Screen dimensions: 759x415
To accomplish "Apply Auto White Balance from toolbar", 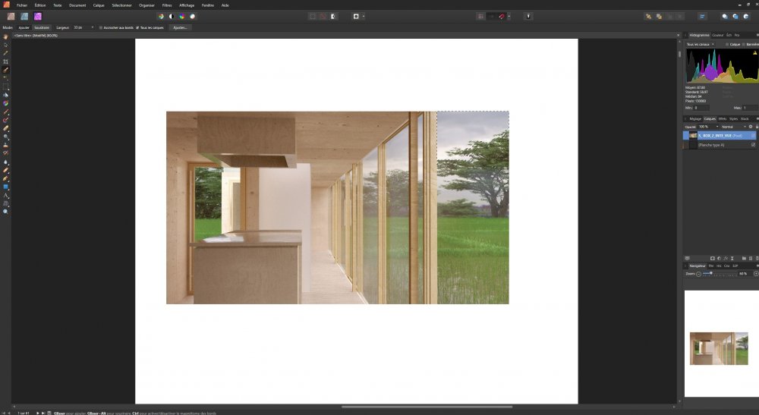I will point(192,17).
